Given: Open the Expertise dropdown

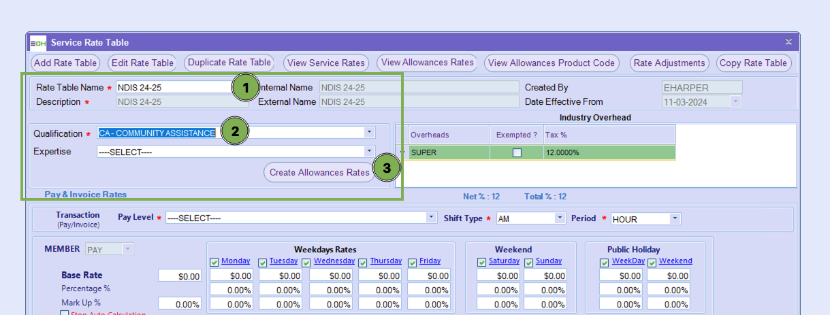Looking at the screenshot, I should click(x=369, y=151).
